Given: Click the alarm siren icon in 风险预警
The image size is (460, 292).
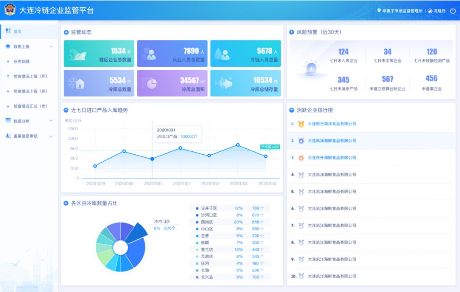Looking at the screenshot, I should tap(312, 68).
